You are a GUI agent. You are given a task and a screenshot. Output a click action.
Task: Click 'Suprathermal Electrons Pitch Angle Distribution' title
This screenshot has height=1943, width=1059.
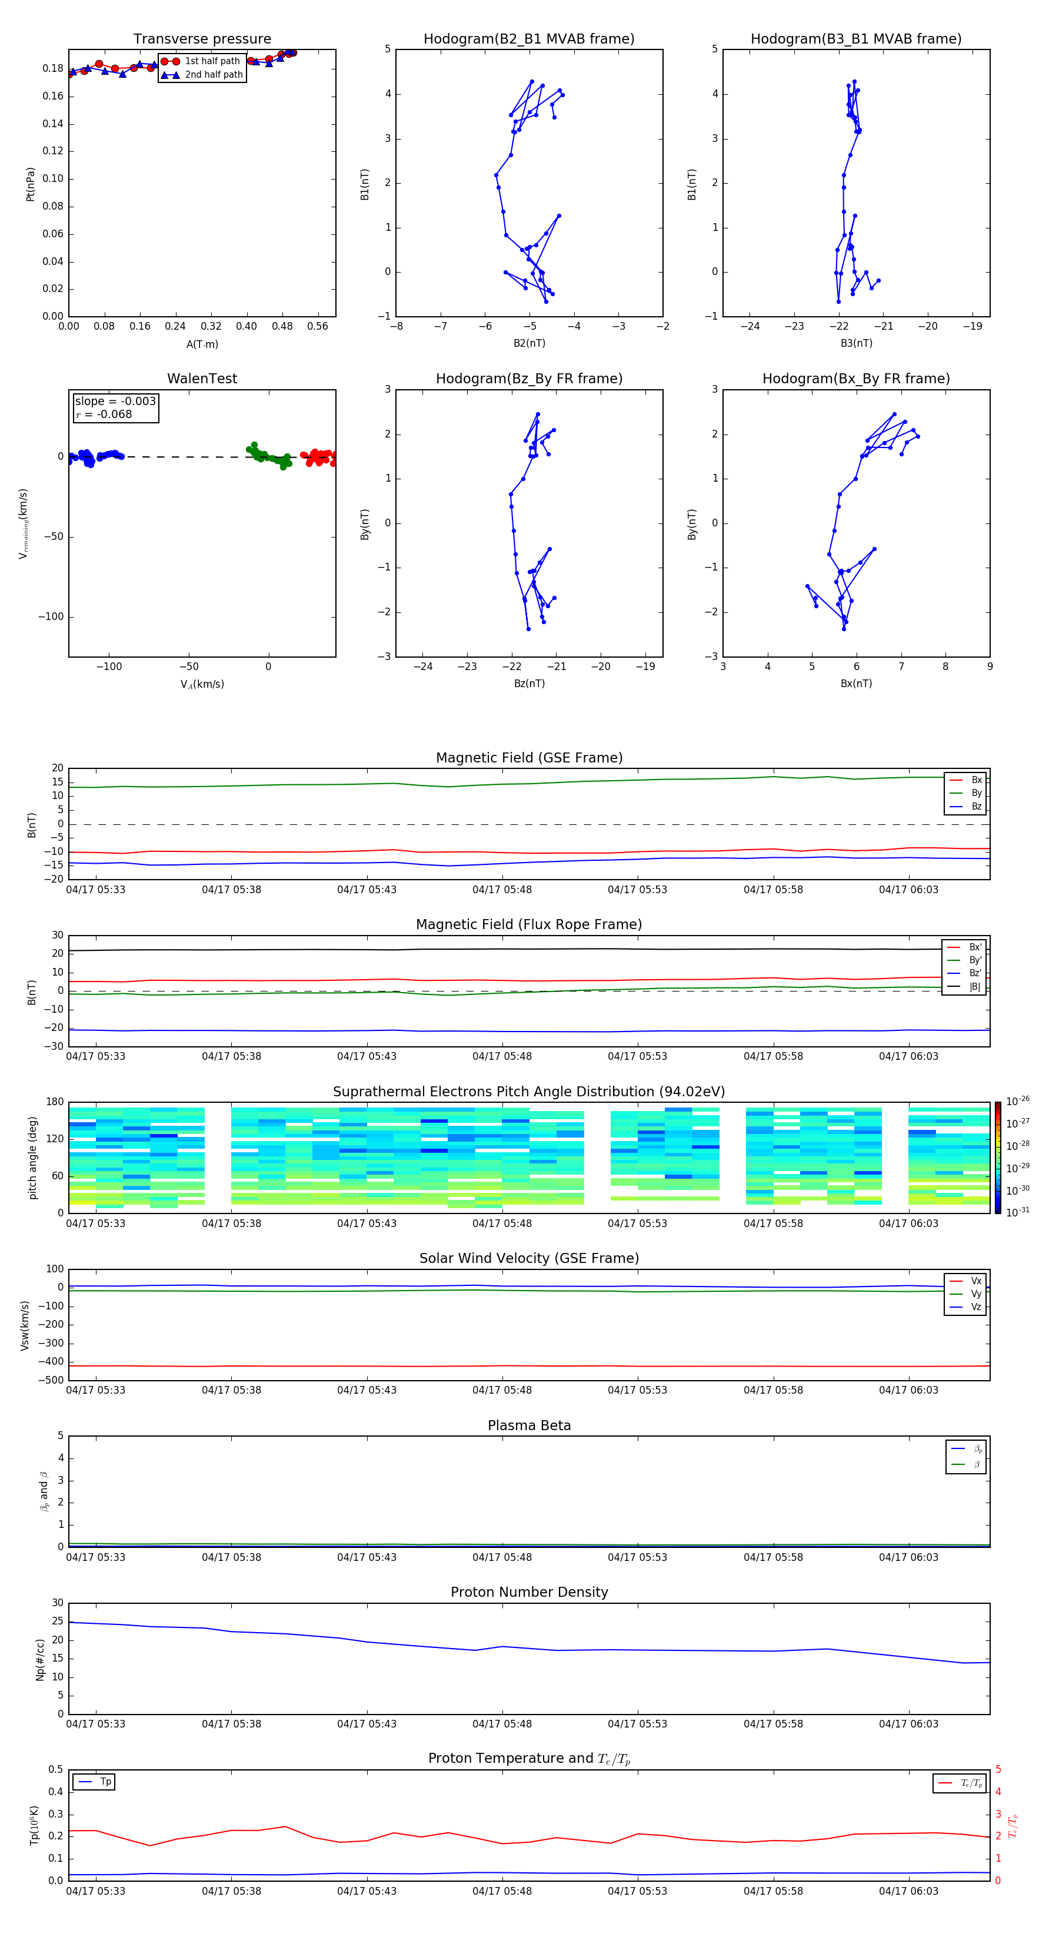coord(529,1092)
